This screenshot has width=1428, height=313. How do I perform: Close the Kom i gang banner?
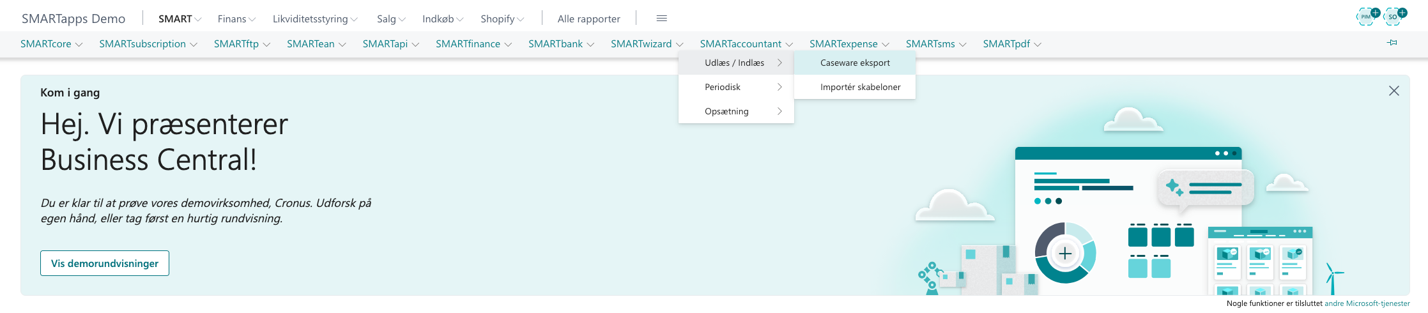(x=1393, y=91)
